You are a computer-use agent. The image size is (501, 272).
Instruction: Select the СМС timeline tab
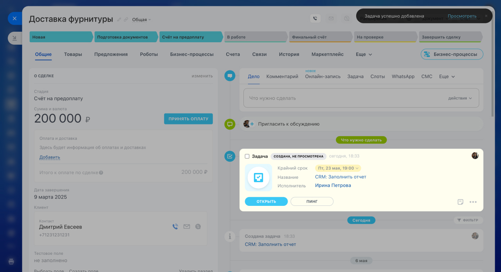(427, 77)
